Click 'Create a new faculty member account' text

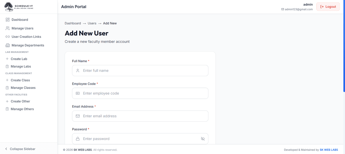point(97,42)
